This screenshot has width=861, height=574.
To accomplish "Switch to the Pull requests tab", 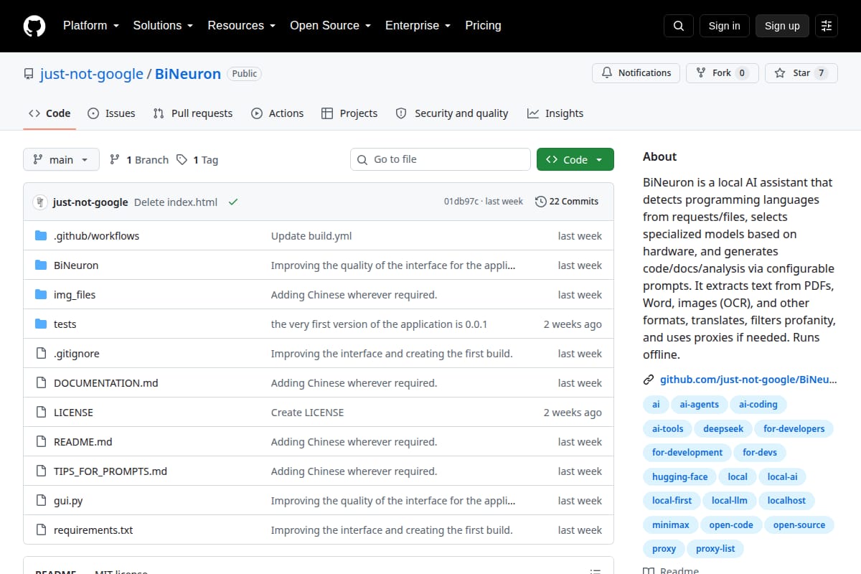I will (193, 113).
